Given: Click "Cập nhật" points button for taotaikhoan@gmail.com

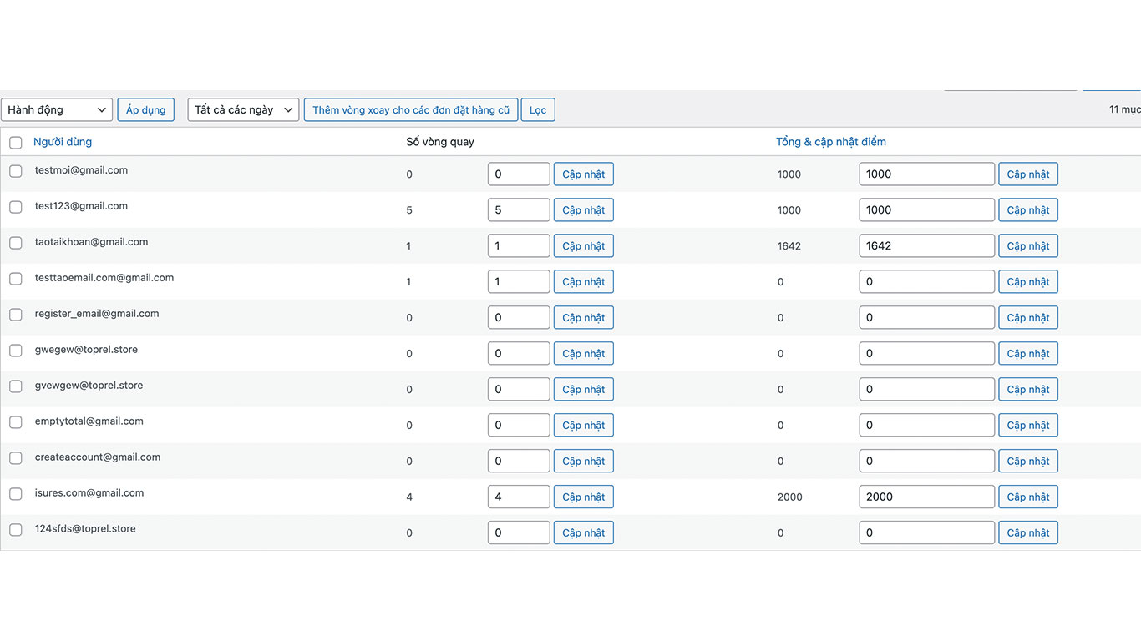Looking at the screenshot, I should coord(1028,245).
